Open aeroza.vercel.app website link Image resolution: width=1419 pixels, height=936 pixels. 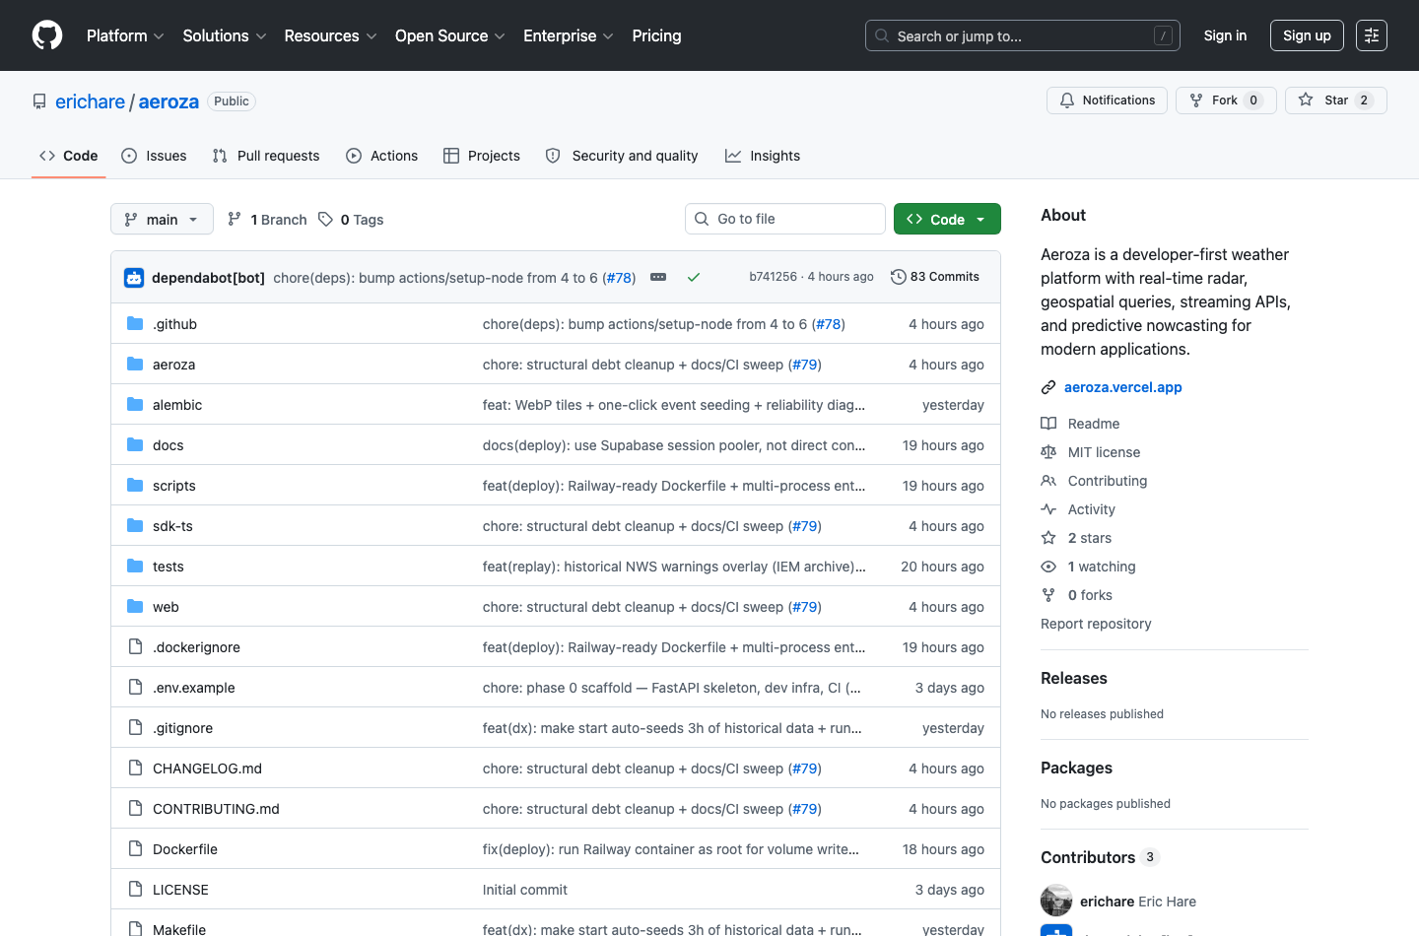point(1123,387)
